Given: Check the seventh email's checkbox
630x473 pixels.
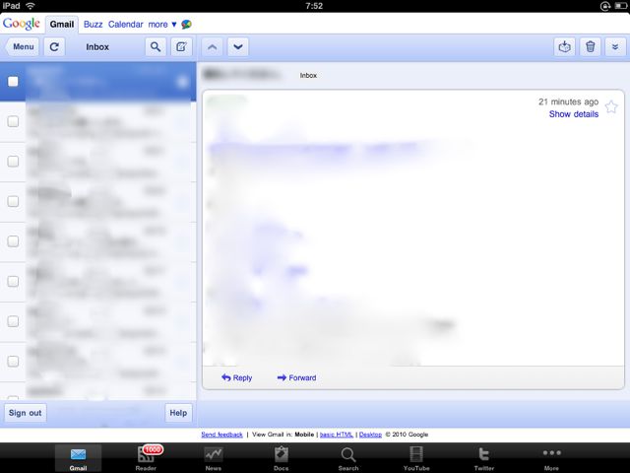Looking at the screenshot, I should pos(13,321).
